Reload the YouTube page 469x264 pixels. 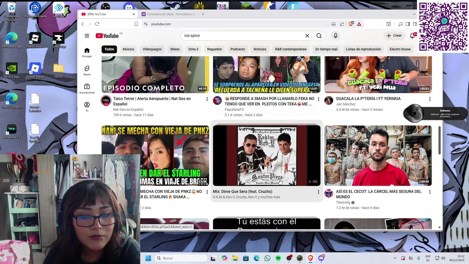[x=97, y=24]
